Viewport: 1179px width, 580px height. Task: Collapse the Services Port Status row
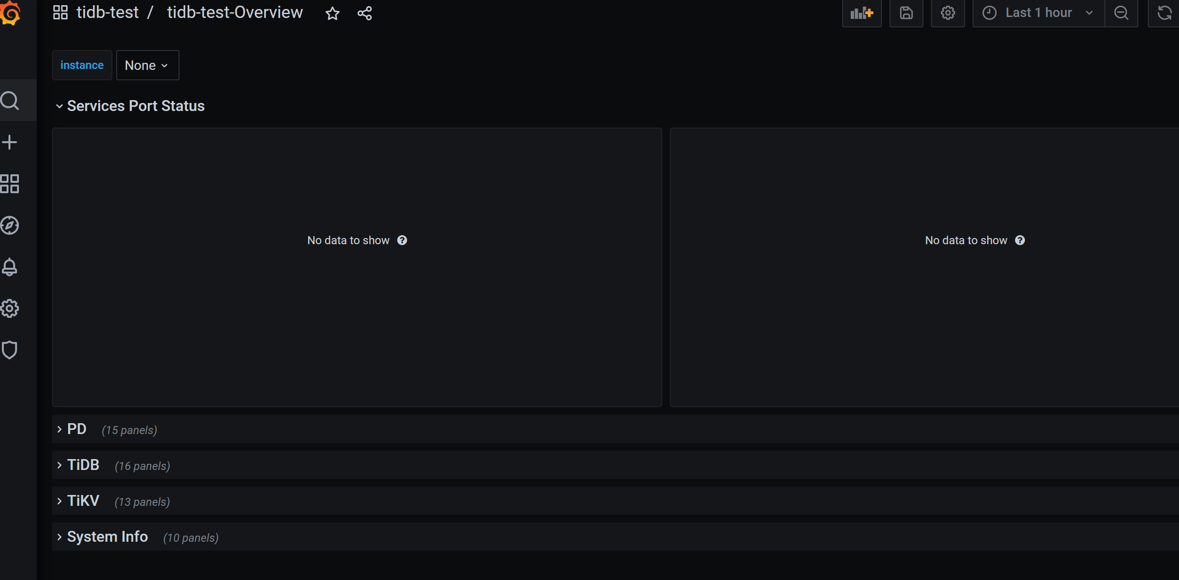click(x=136, y=106)
